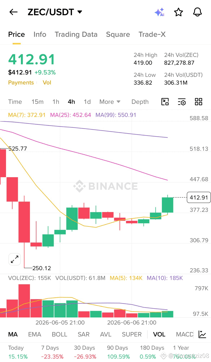The height and width of the screenshot is (362, 211).
Task: Enable the SAR indicator
Action: [84, 334]
